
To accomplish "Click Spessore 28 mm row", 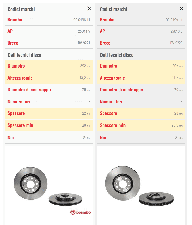I will pos(141,113).
